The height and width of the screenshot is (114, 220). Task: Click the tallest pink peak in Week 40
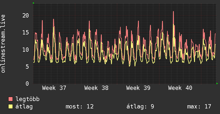coord(174,12)
